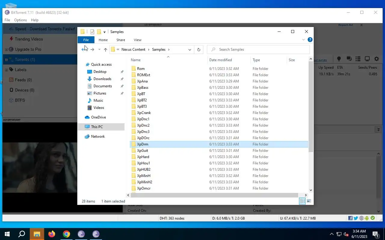Viewport: 385px width, 240px height.
Task: Click the list view icon in BitTorrent toolbar
Action: click(x=358, y=59)
